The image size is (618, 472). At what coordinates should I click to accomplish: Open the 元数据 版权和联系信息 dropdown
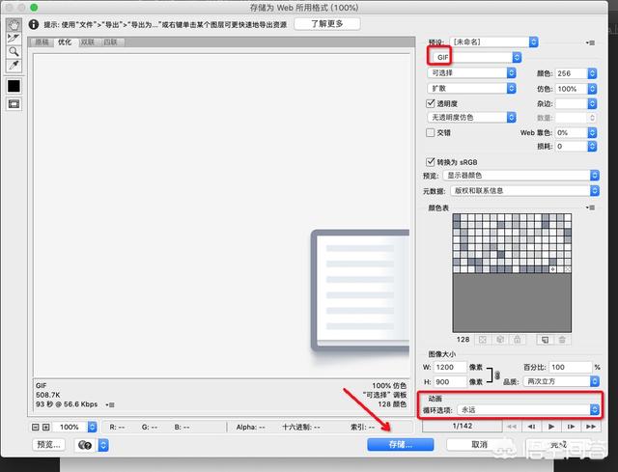click(x=524, y=191)
